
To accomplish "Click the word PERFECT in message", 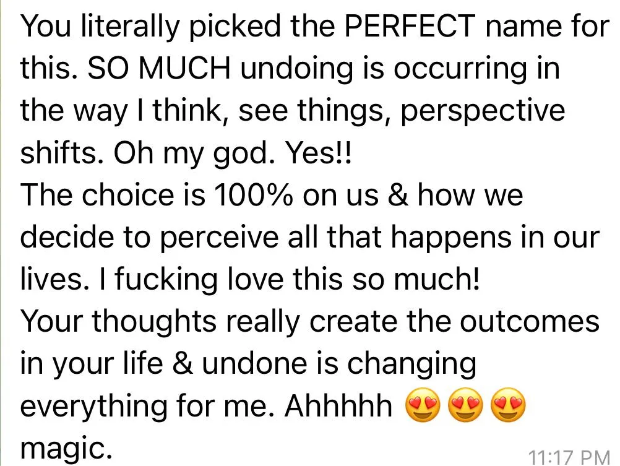I will [410, 26].
